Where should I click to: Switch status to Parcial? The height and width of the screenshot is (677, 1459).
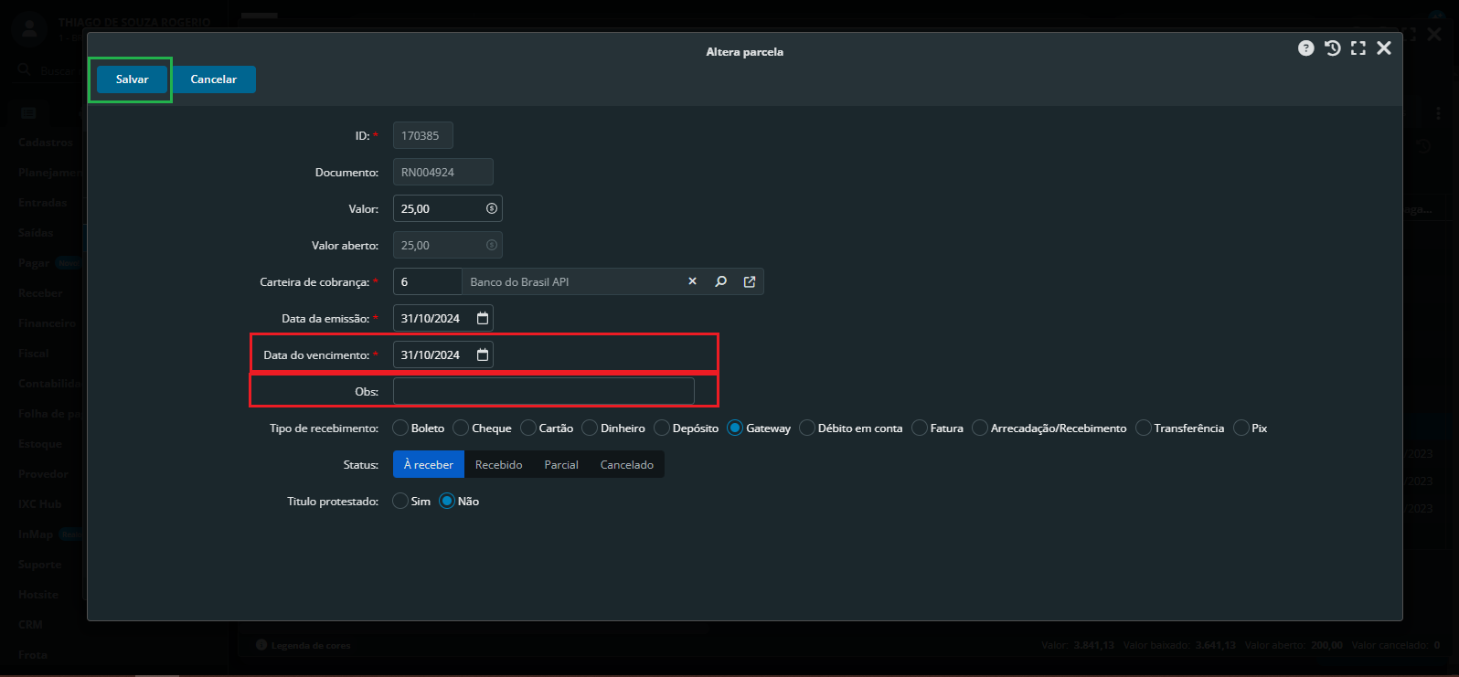click(x=561, y=464)
